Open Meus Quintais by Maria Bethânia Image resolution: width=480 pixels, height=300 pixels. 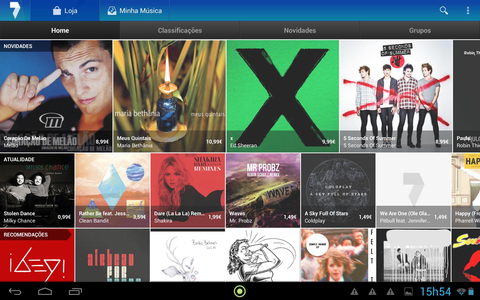pyautogui.click(x=169, y=96)
